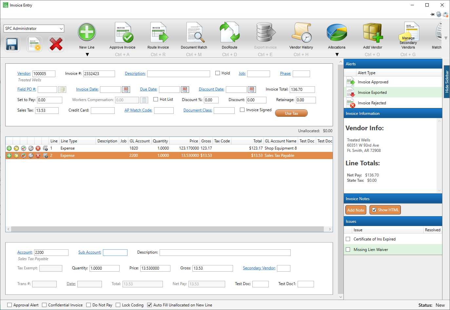Click into the Invoice Total field
This screenshot has height=310, width=450.
click(x=302, y=89)
